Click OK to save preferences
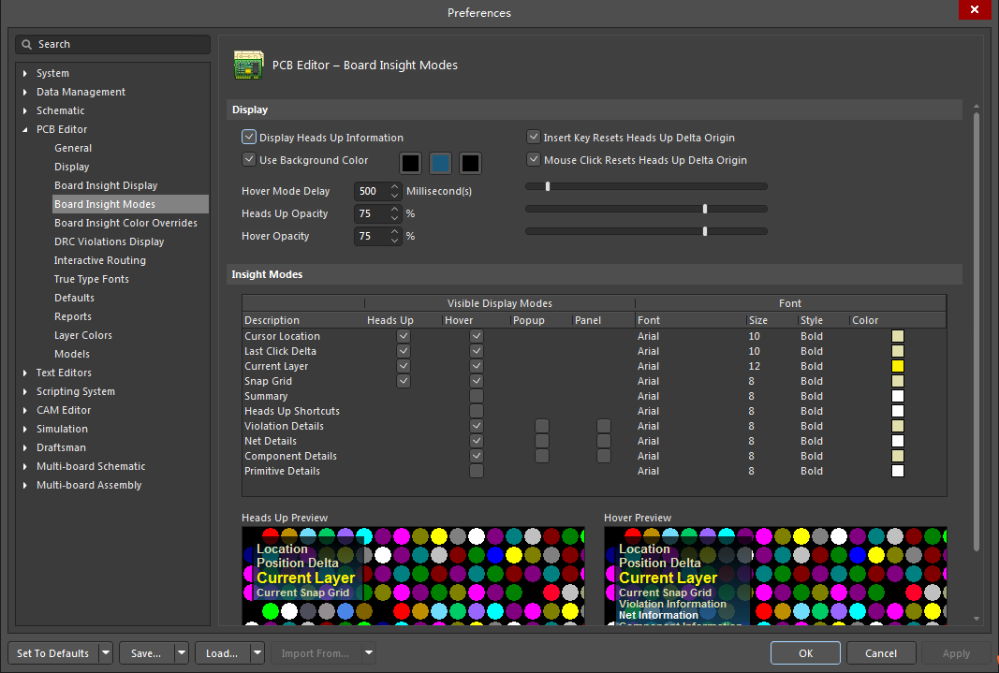This screenshot has width=999, height=673. tap(805, 652)
